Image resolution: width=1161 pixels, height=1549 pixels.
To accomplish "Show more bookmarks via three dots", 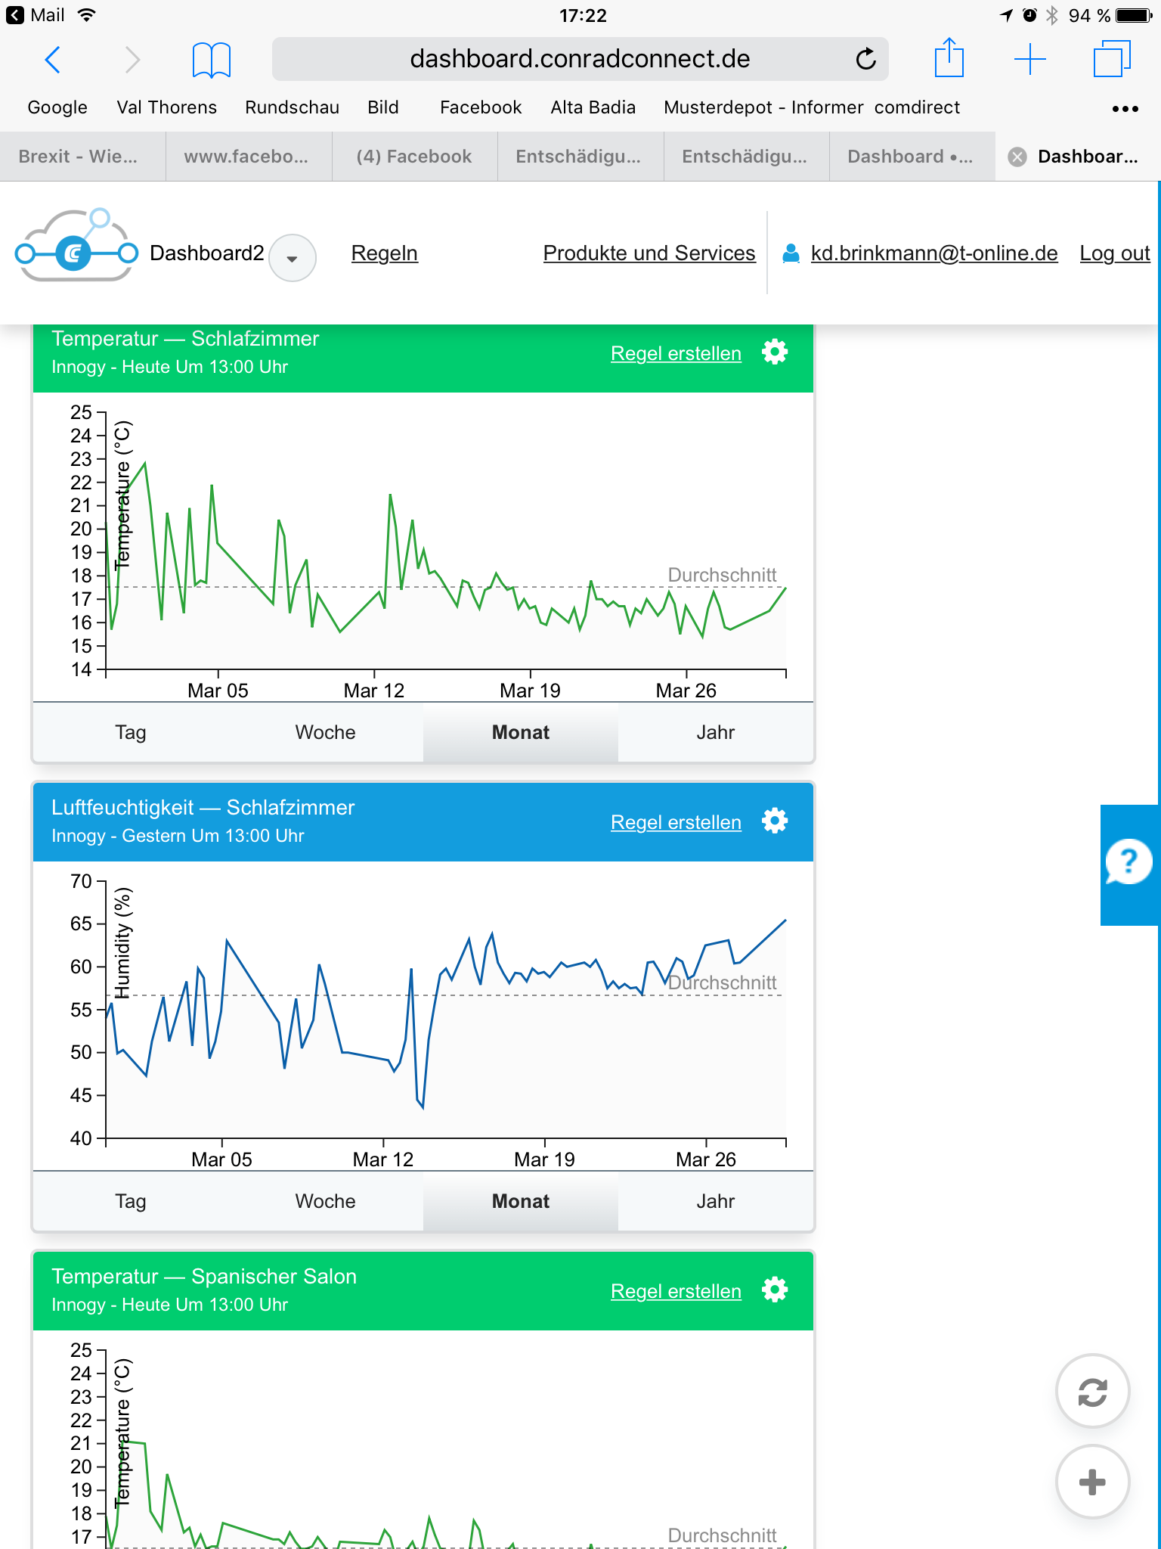I will (1125, 109).
